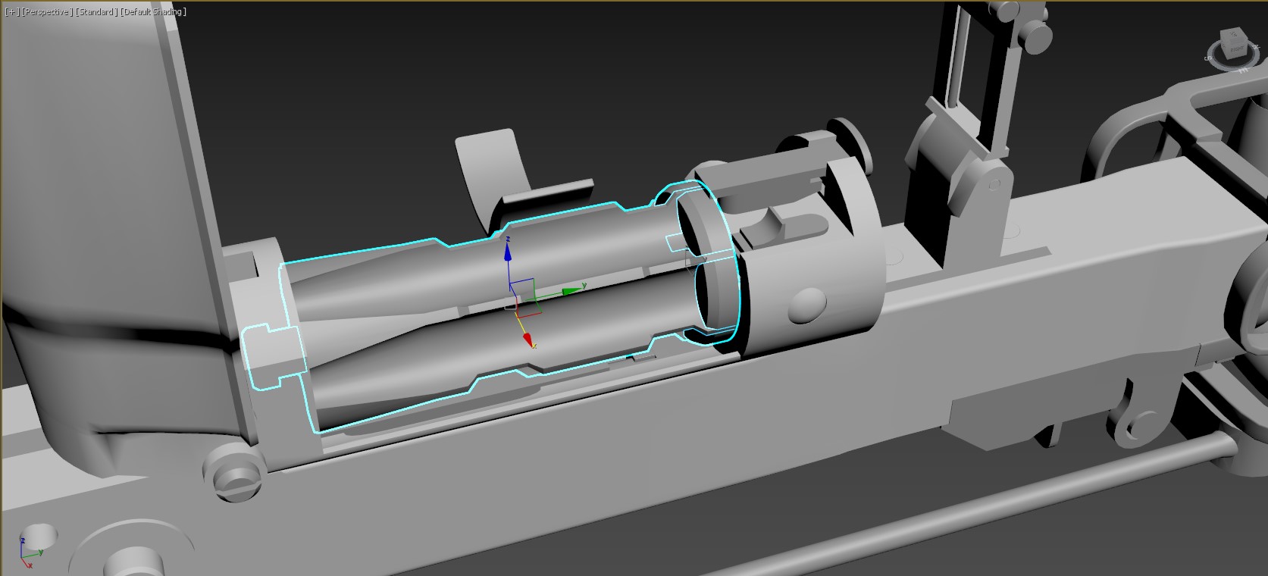Open the Standard quality label menu
1268x576 pixels.
[x=95, y=12]
